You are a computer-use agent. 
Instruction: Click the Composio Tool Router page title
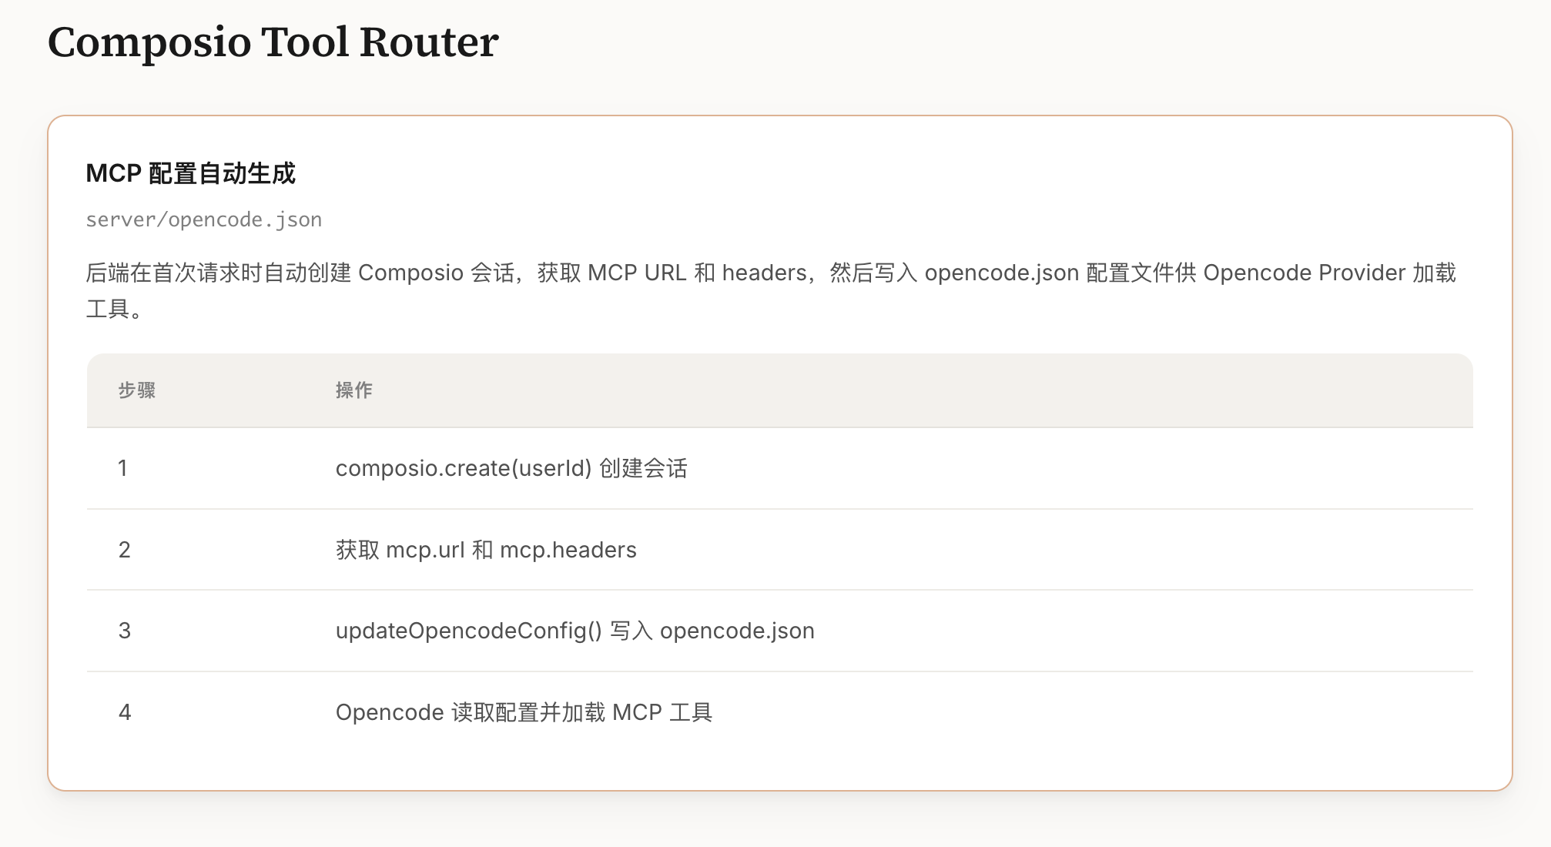pos(273,42)
